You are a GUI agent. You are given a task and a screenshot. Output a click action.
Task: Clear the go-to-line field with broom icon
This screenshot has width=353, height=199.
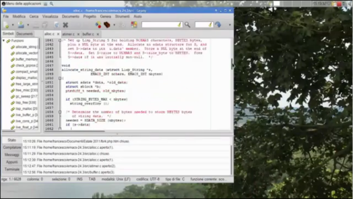210,25
